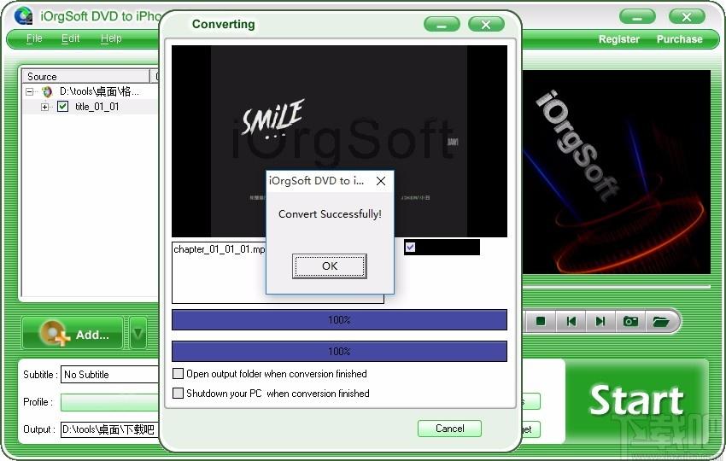Click the Add... button
Image resolution: width=726 pixels, height=461 pixels.
point(73,333)
